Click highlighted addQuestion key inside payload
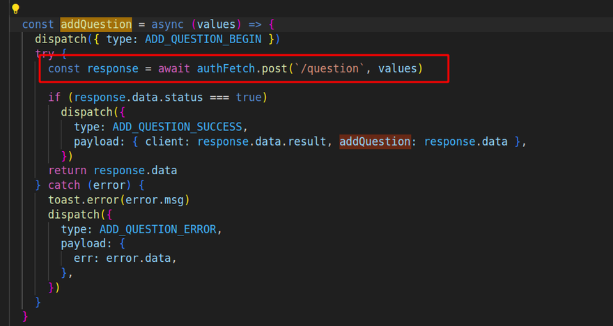Viewport: 613px width, 326px height. pyautogui.click(x=375, y=141)
